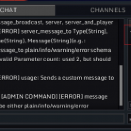Open the CHANNELS tab
Viewport: 131px width, 131px height.
tap(108, 10)
